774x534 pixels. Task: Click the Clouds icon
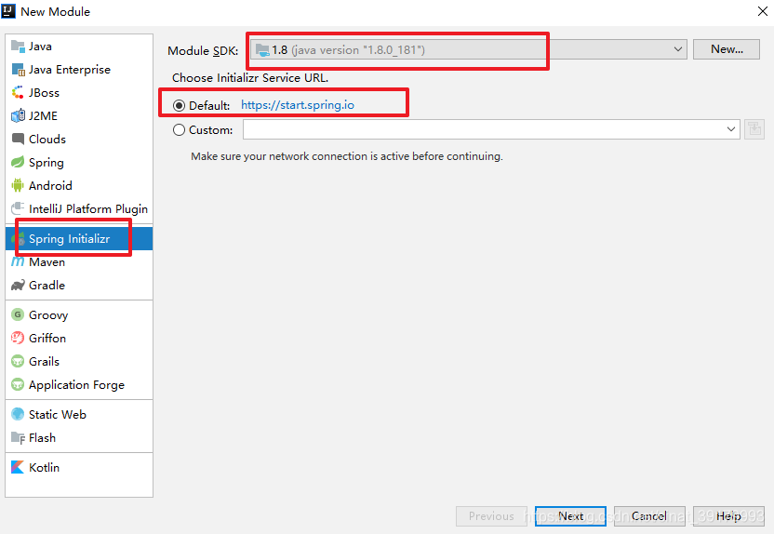(18, 140)
